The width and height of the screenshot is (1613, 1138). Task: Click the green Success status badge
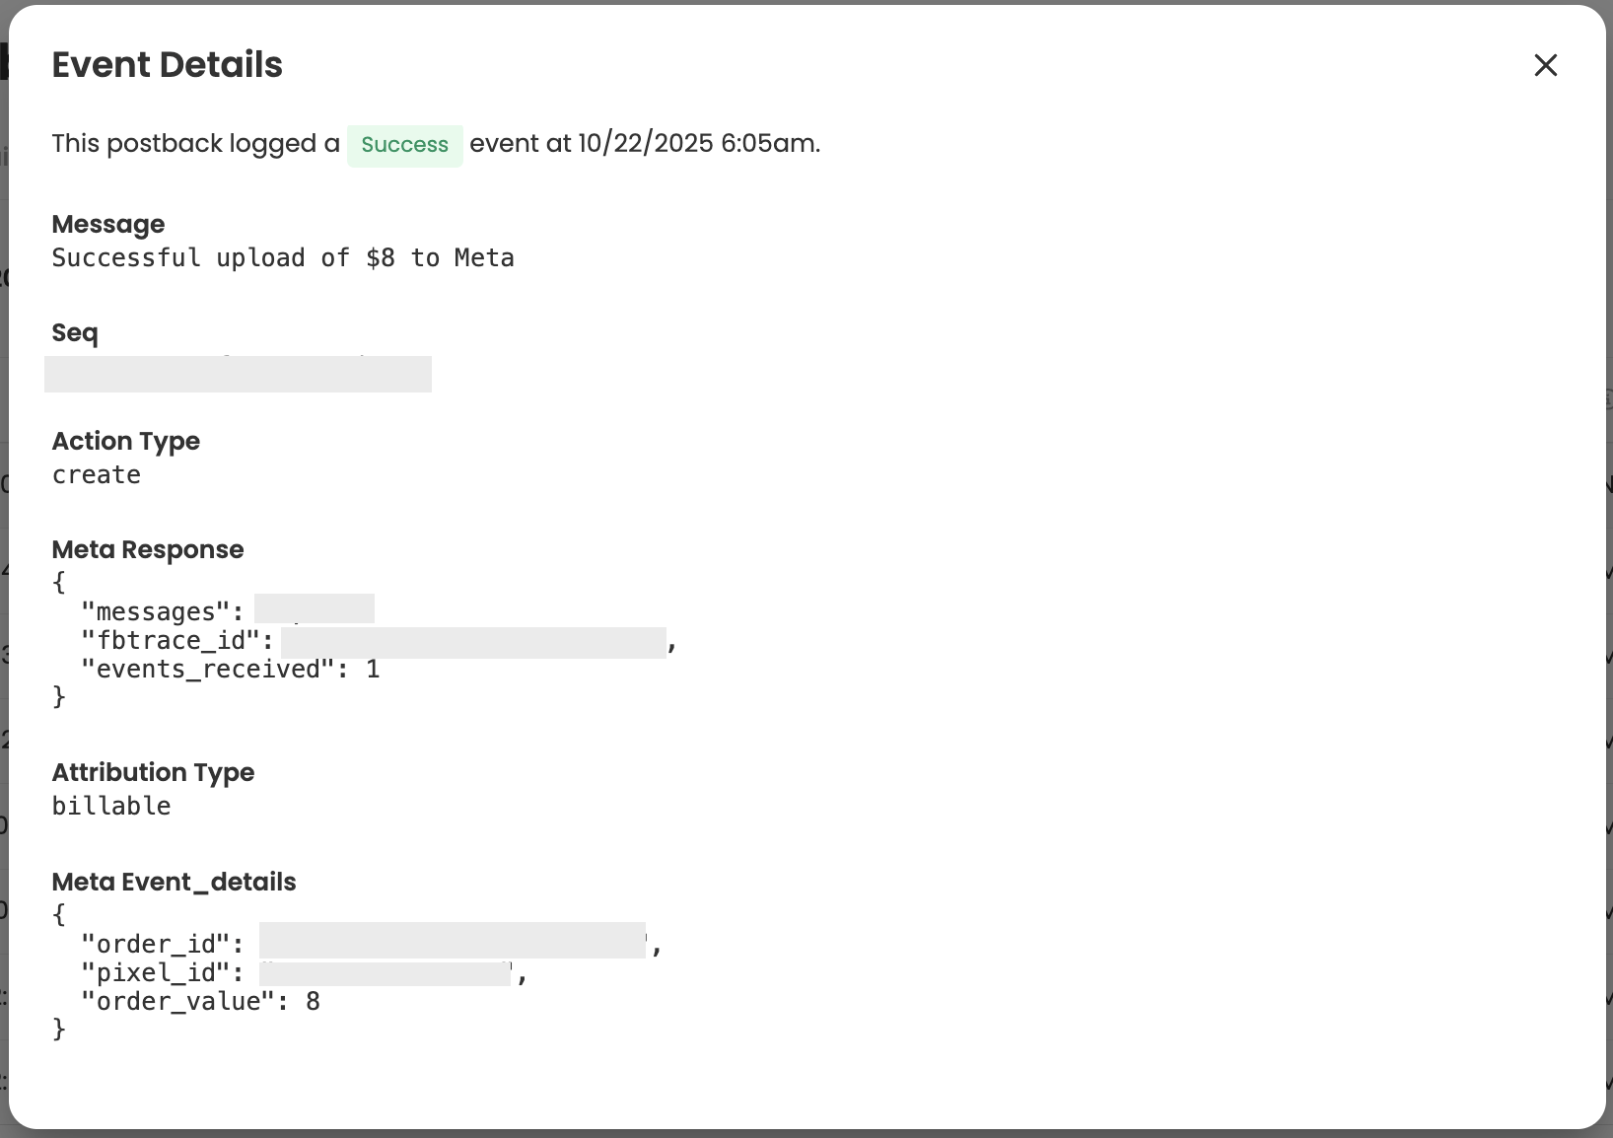tap(404, 145)
